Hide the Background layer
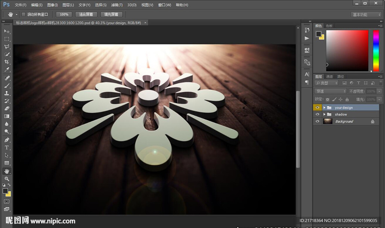The height and width of the screenshot is (228, 385). 317,121
